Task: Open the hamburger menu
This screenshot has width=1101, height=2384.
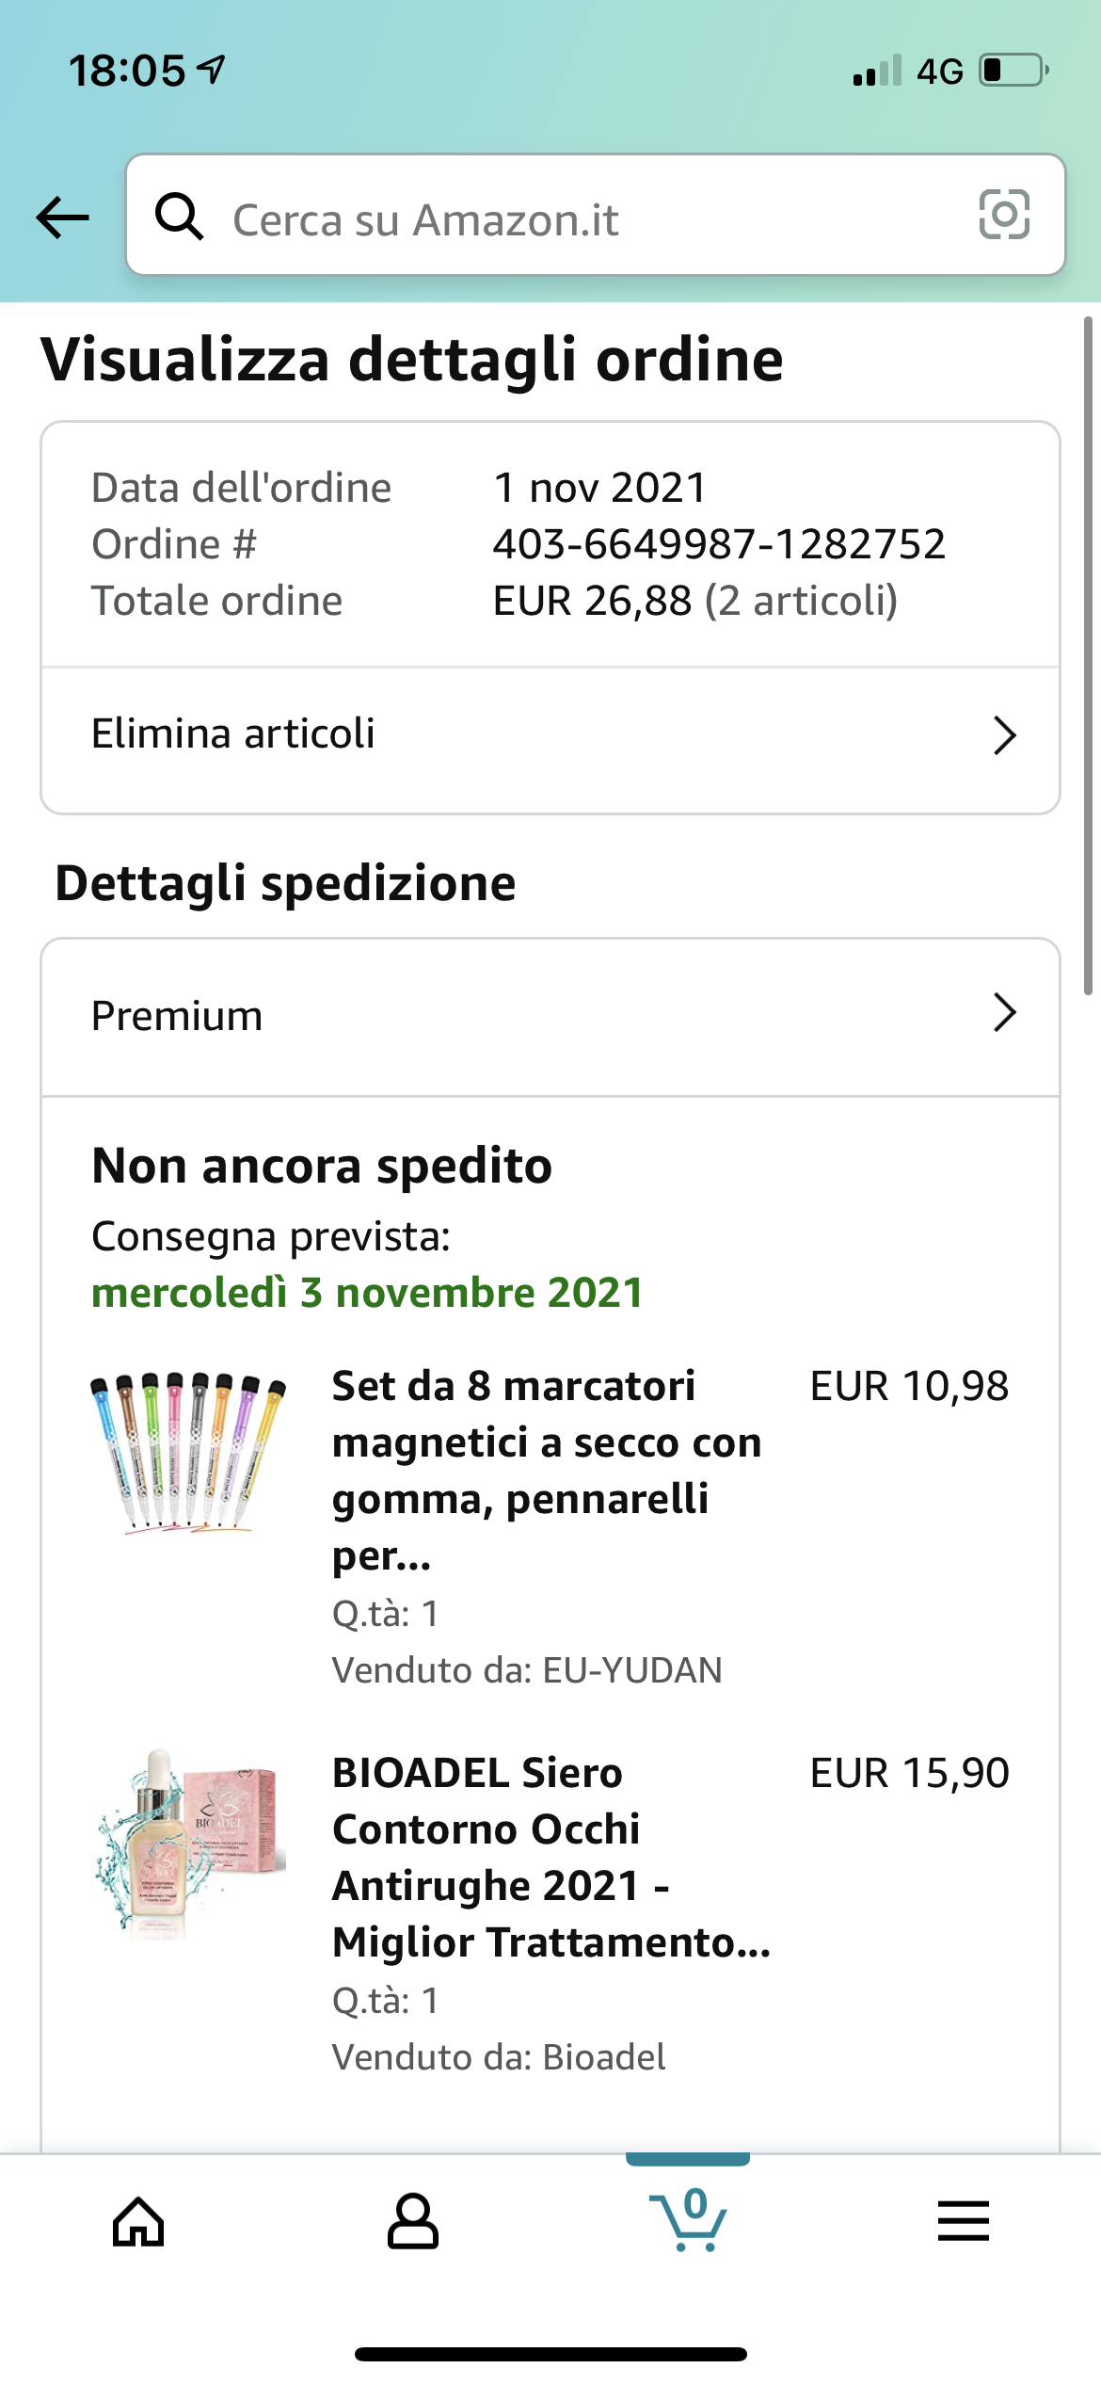Action: 963,2222
